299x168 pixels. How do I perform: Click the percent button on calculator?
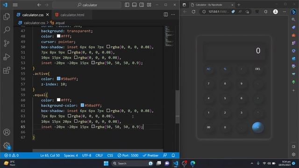225,69
